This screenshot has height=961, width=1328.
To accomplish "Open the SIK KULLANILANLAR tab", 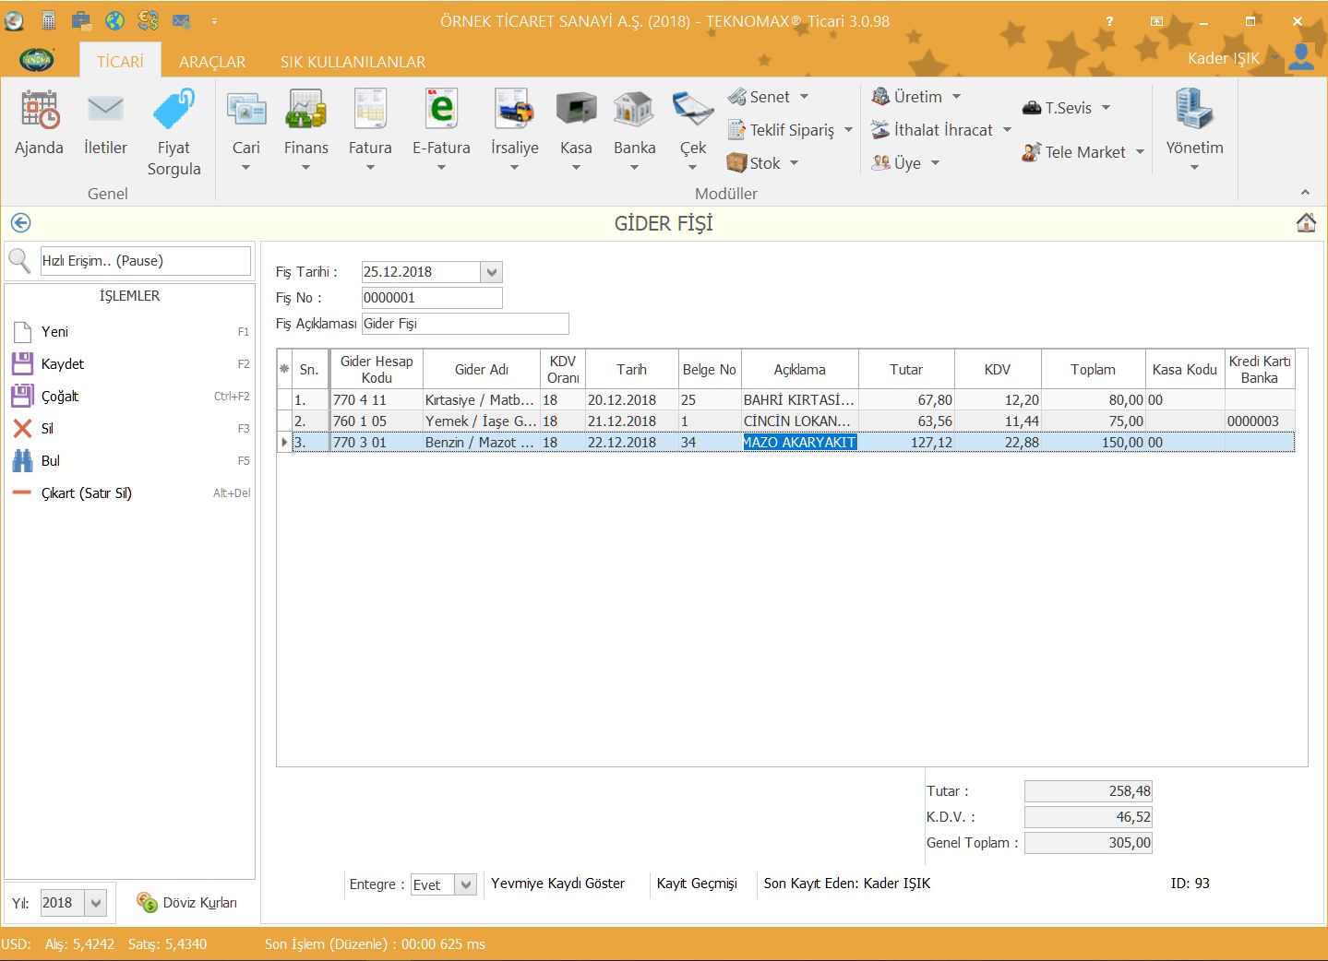I will point(353,62).
